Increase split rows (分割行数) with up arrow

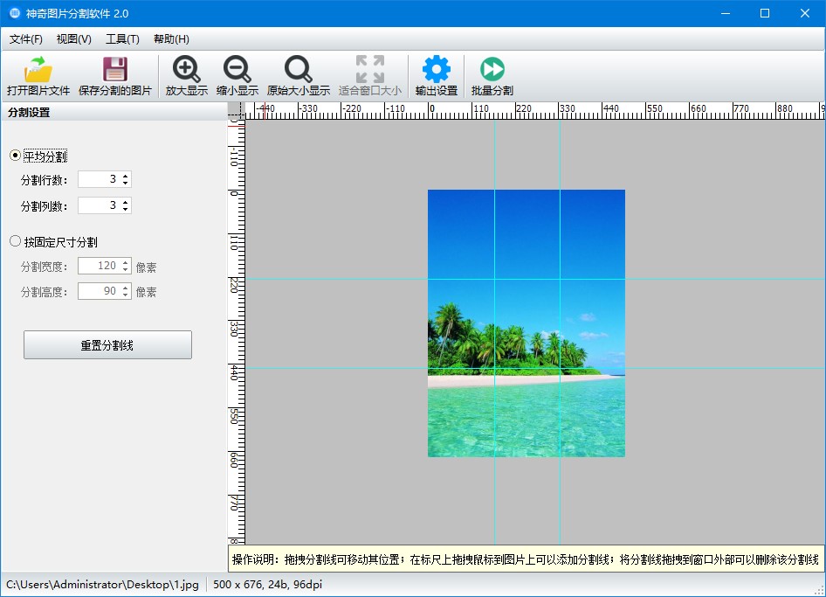pyautogui.click(x=126, y=176)
